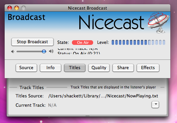Click the listener's player description text

coord(113,87)
